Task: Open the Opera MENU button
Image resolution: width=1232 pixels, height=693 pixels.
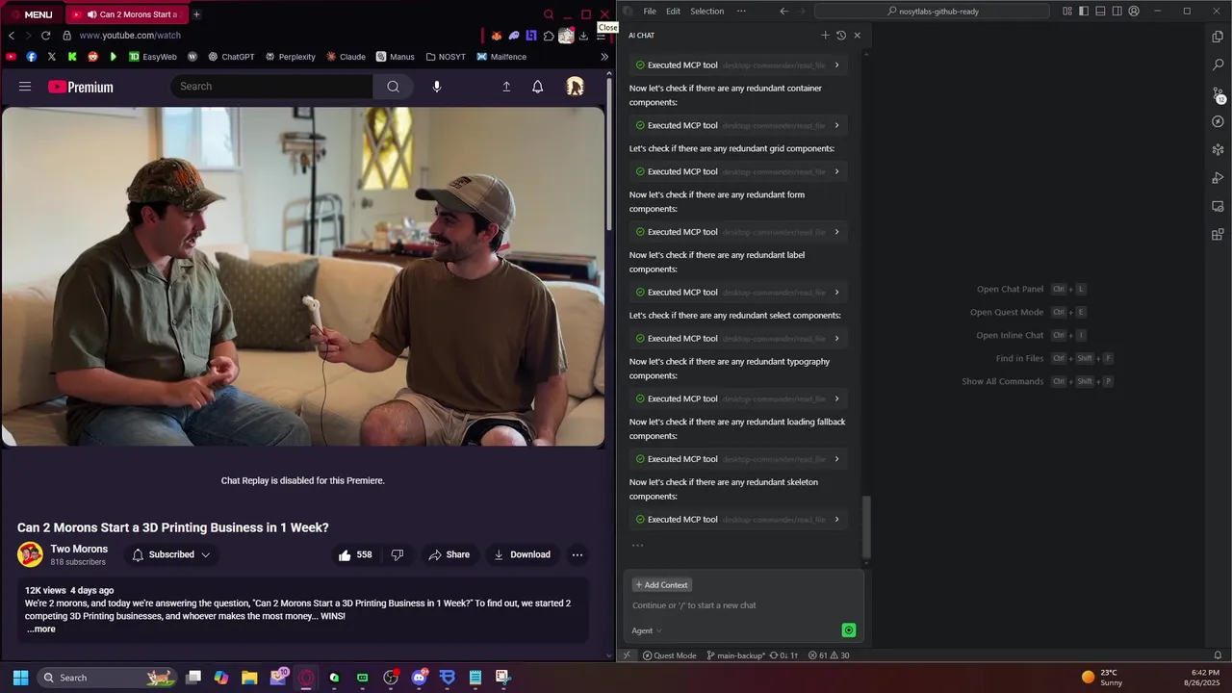Action: pyautogui.click(x=31, y=14)
